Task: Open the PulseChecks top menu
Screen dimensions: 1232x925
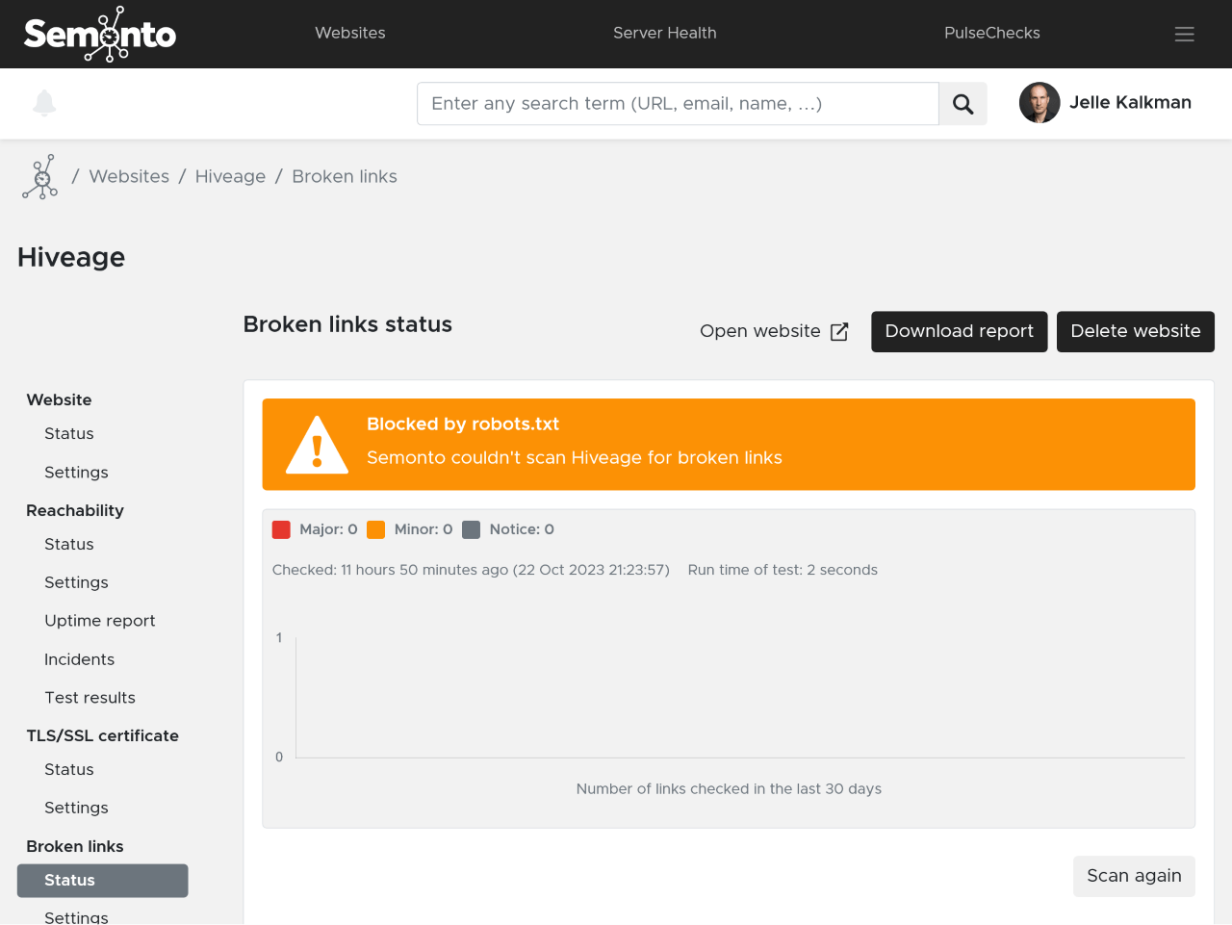Action: 992,33
